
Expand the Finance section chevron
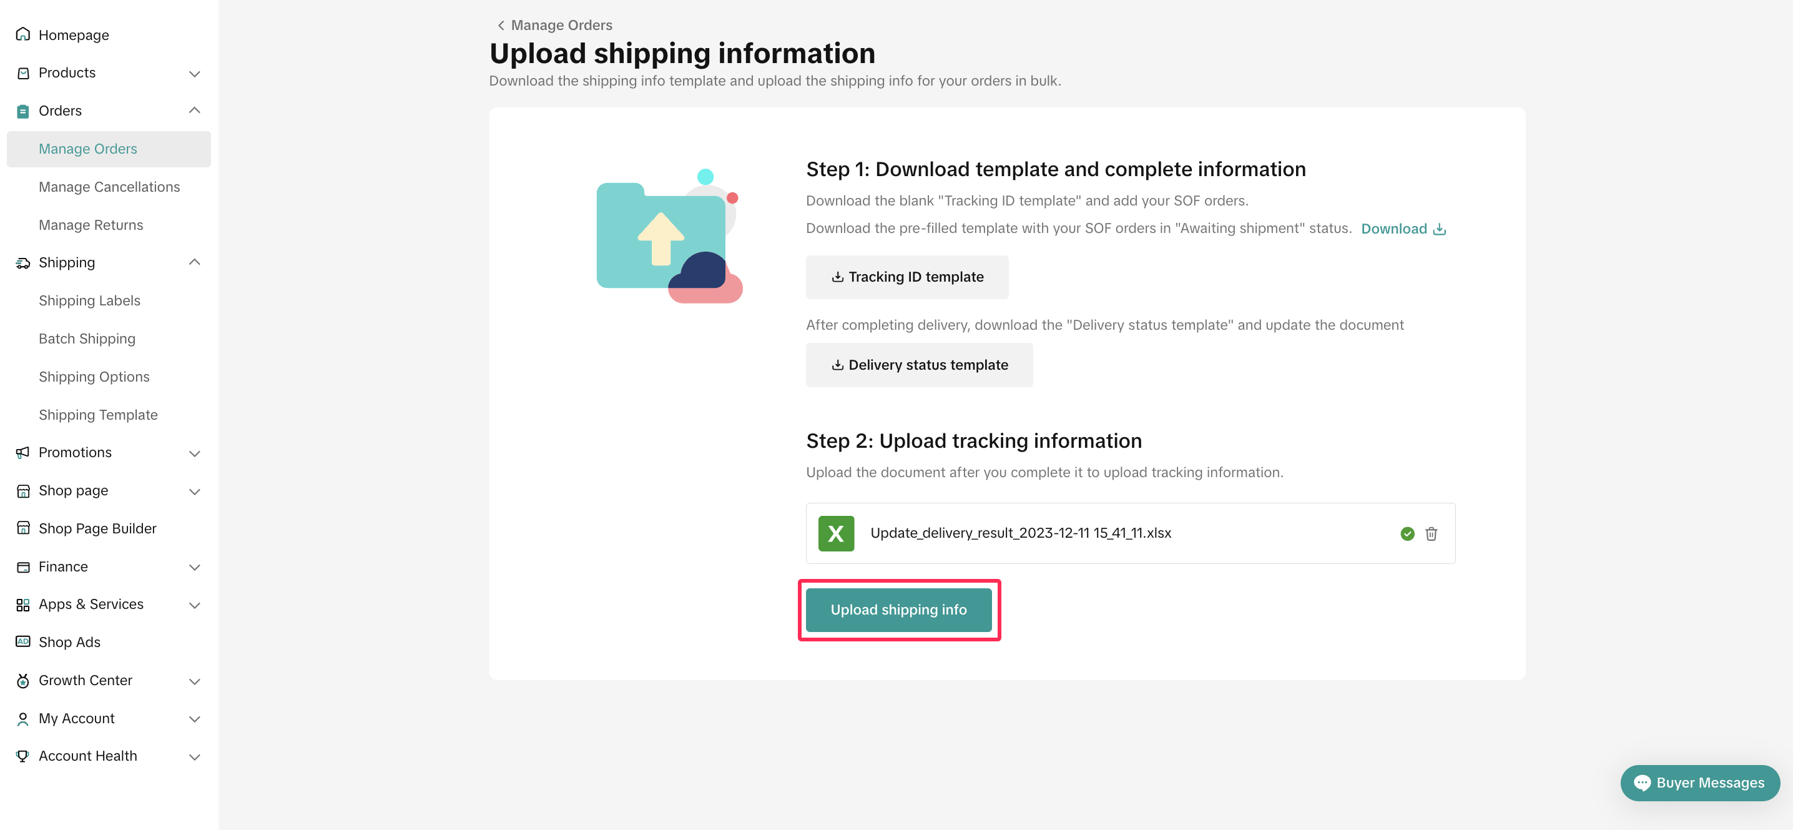point(195,568)
